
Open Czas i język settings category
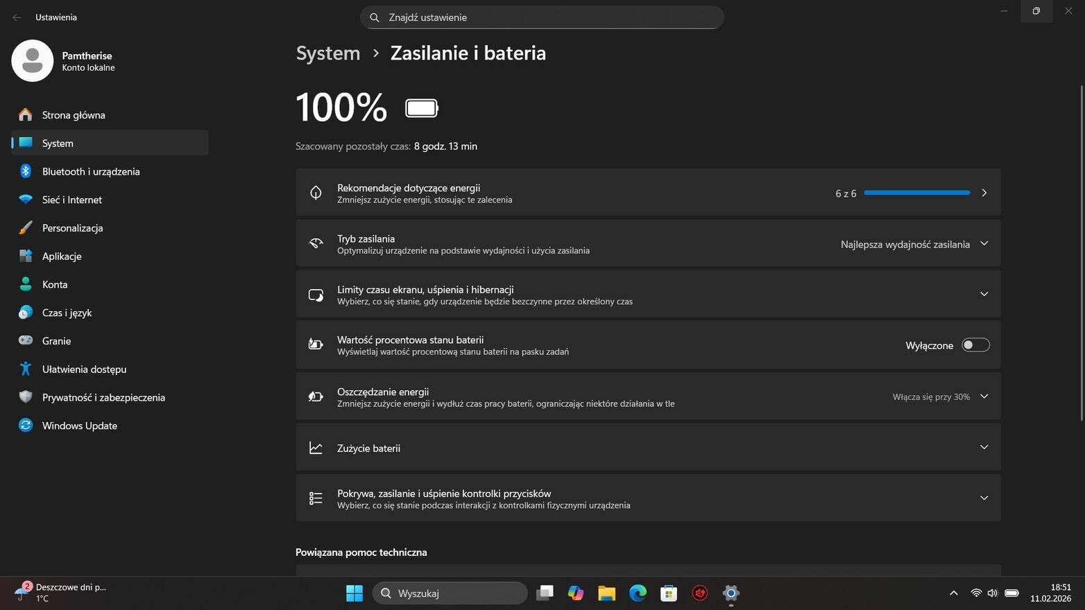pos(67,313)
